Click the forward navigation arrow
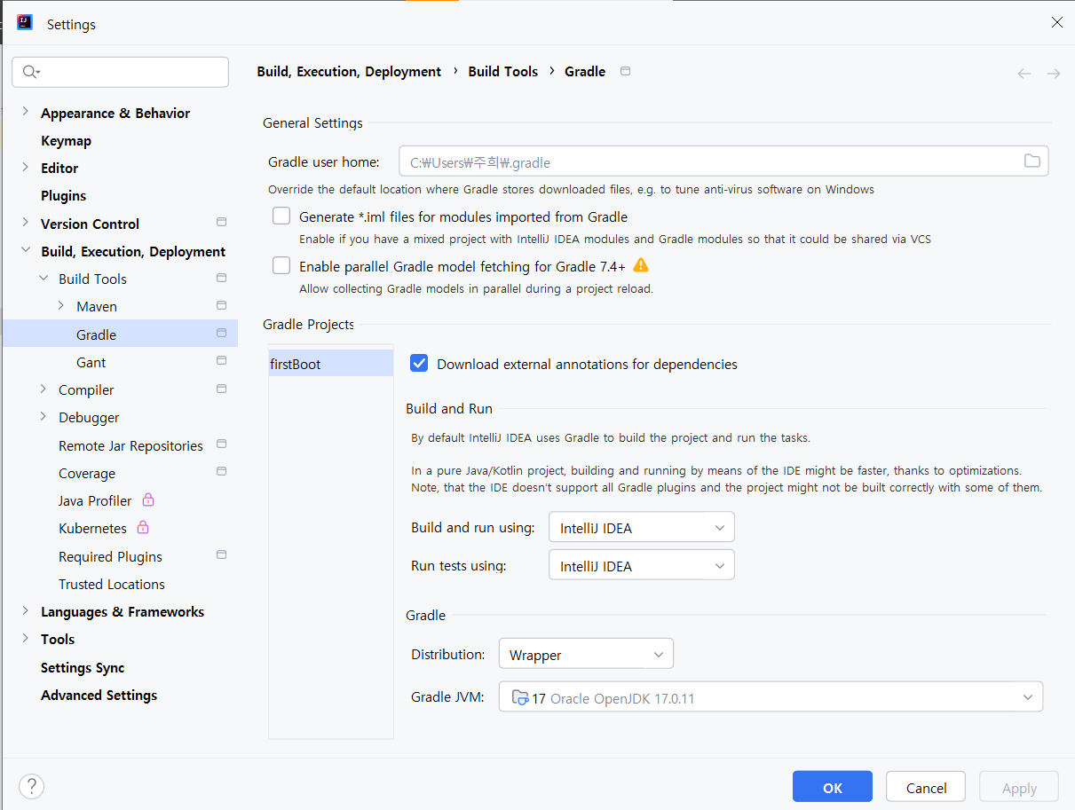The image size is (1075, 810). coord(1054,74)
